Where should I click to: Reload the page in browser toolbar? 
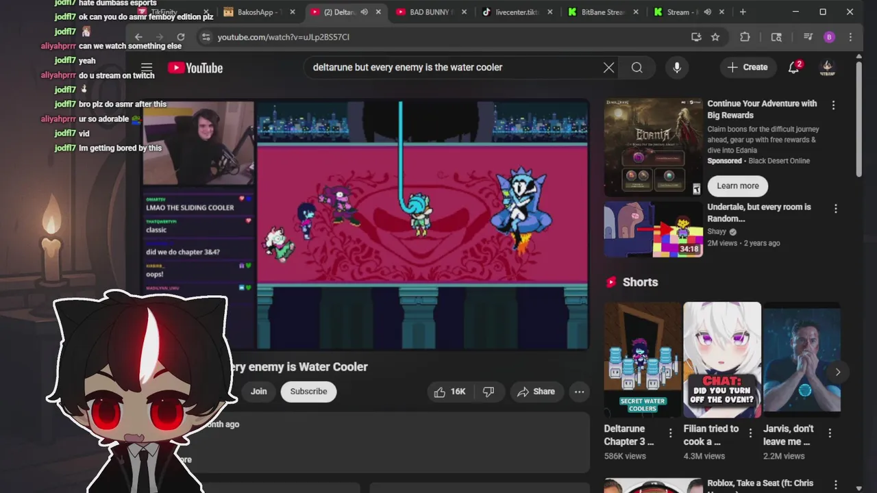(181, 37)
